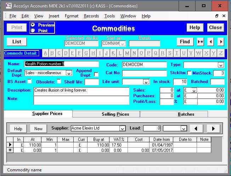Click Date from cell 07/05/2017
The width and height of the screenshot is (231, 176).
(161, 150)
